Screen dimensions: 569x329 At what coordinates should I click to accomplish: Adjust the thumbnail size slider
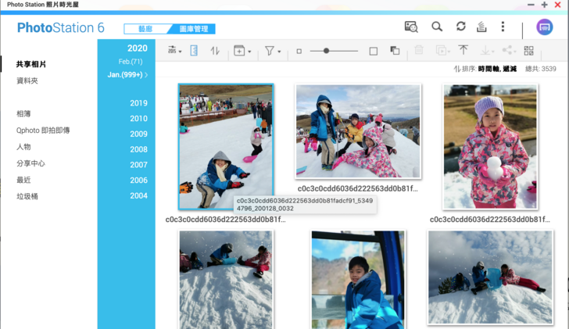coord(327,51)
